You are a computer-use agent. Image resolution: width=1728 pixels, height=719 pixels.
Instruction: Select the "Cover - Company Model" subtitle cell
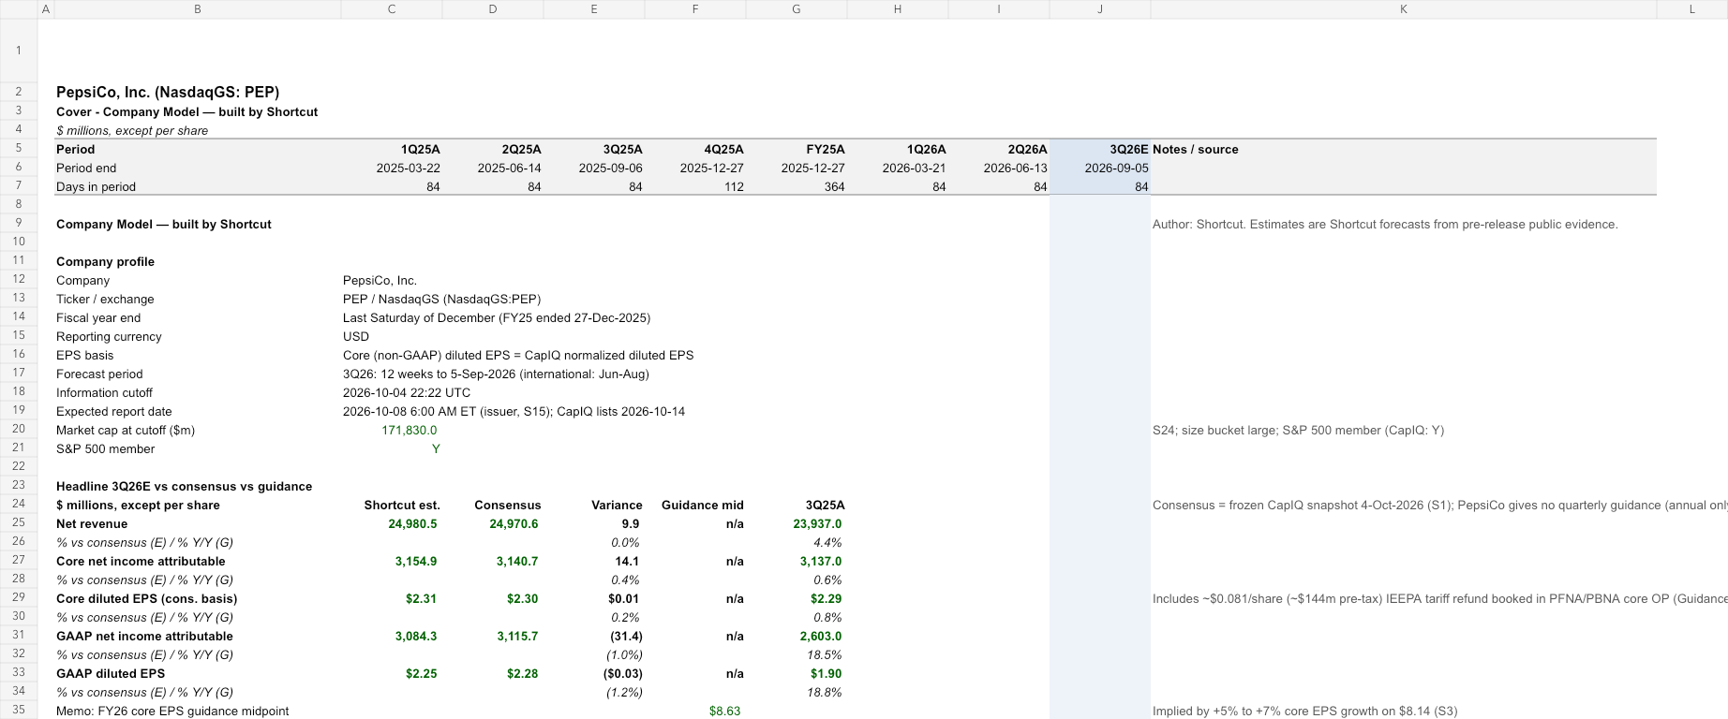186,111
